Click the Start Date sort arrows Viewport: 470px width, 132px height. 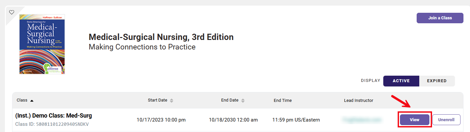[172, 101]
